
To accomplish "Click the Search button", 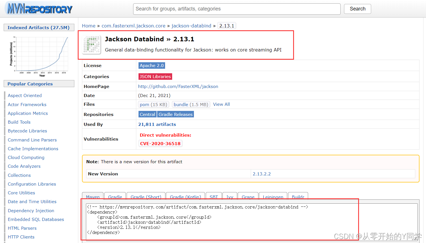I will click(357, 9).
